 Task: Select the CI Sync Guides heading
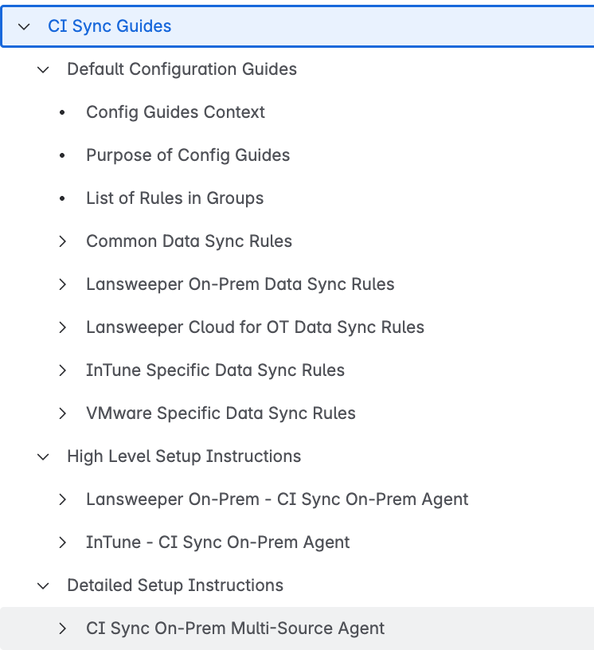click(109, 26)
